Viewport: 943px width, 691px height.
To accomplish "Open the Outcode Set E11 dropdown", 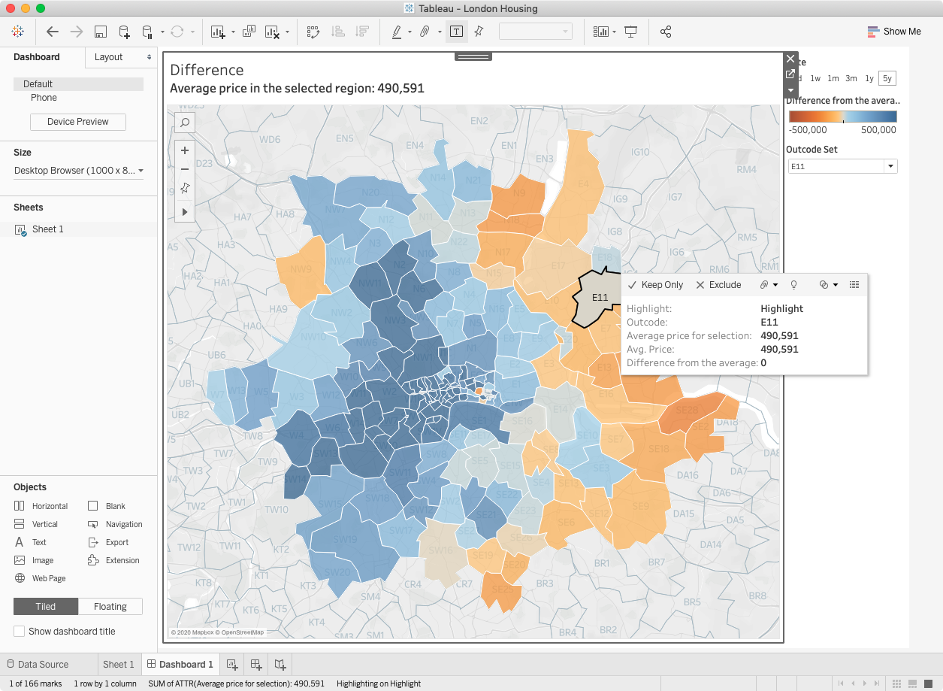I will pyautogui.click(x=890, y=166).
